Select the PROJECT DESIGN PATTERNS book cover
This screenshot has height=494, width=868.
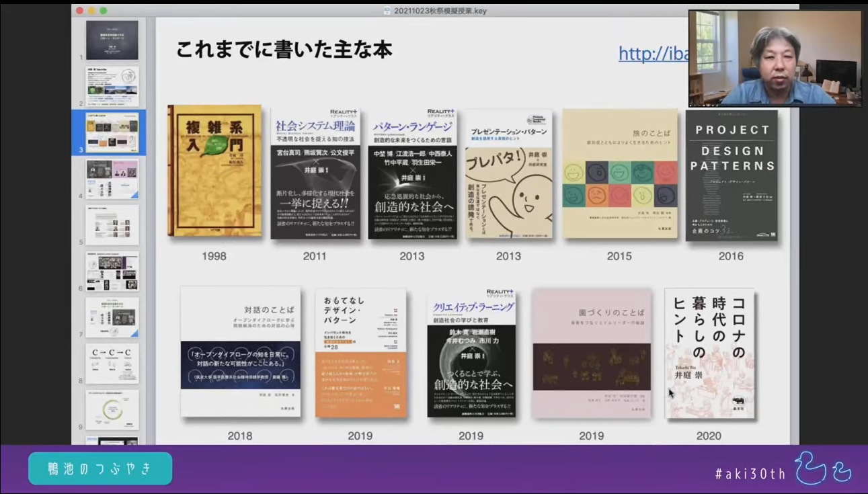click(732, 175)
